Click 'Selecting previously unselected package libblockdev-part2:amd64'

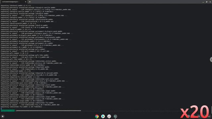pyautogui.click(x=28, y=85)
